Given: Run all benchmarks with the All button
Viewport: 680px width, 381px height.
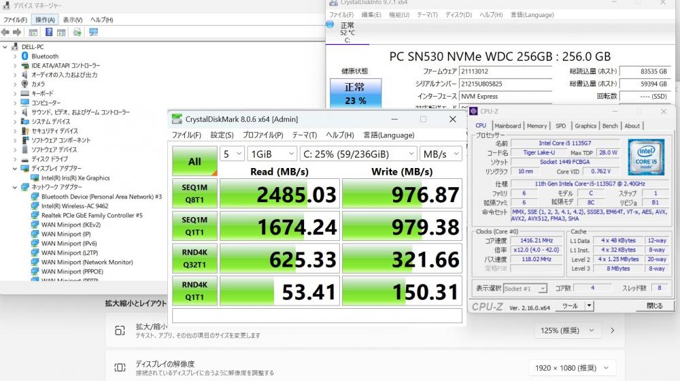Looking at the screenshot, I should tap(194, 161).
